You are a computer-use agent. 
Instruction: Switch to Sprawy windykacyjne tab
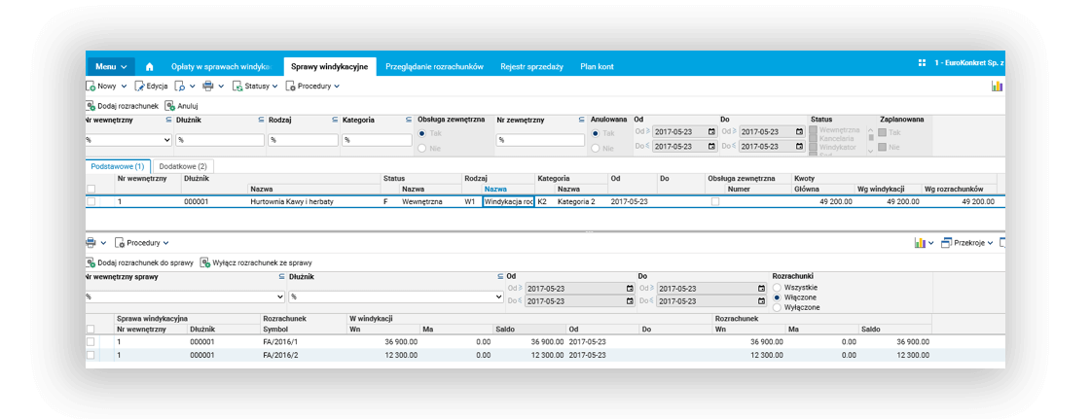pyautogui.click(x=330, y=67)
